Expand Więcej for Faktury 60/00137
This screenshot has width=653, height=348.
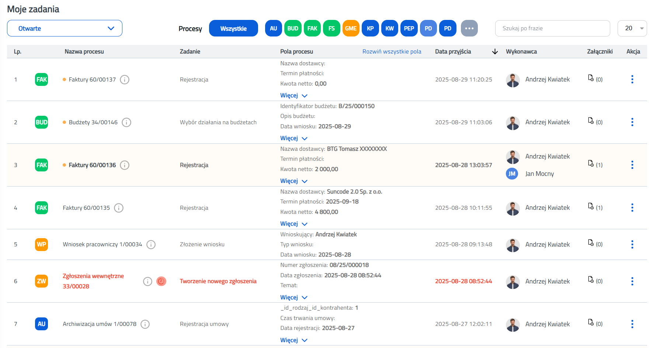(x=293, y=95)
